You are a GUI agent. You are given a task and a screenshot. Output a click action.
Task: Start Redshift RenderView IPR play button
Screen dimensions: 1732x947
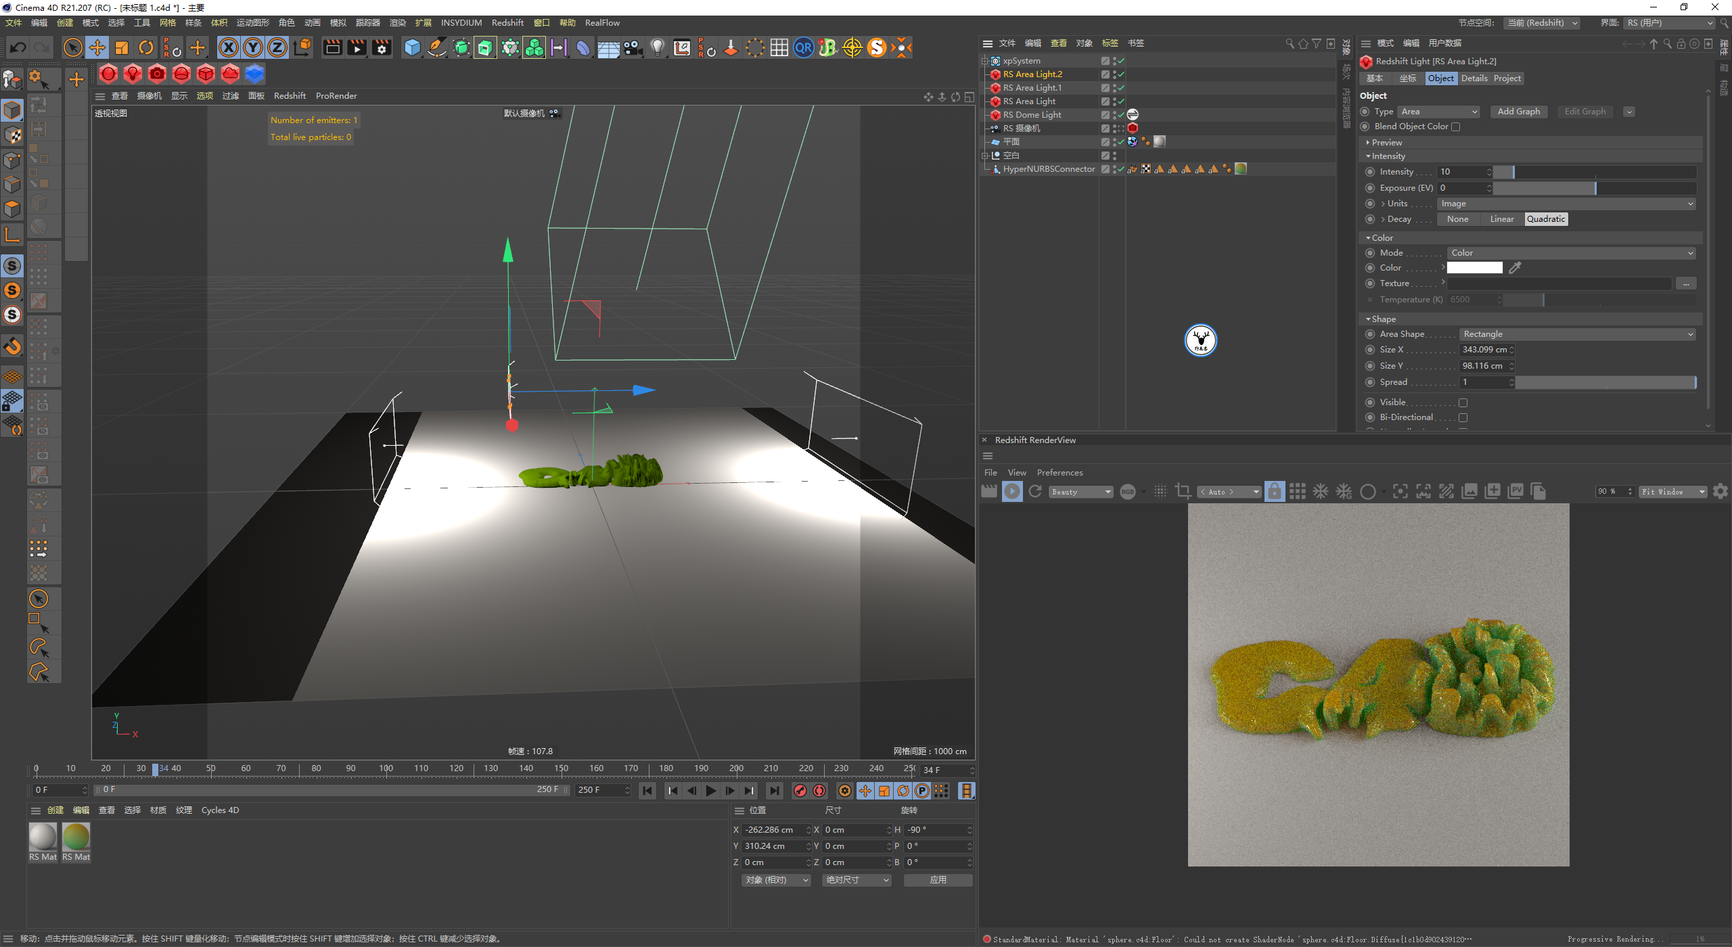(x=1012, y=492)
